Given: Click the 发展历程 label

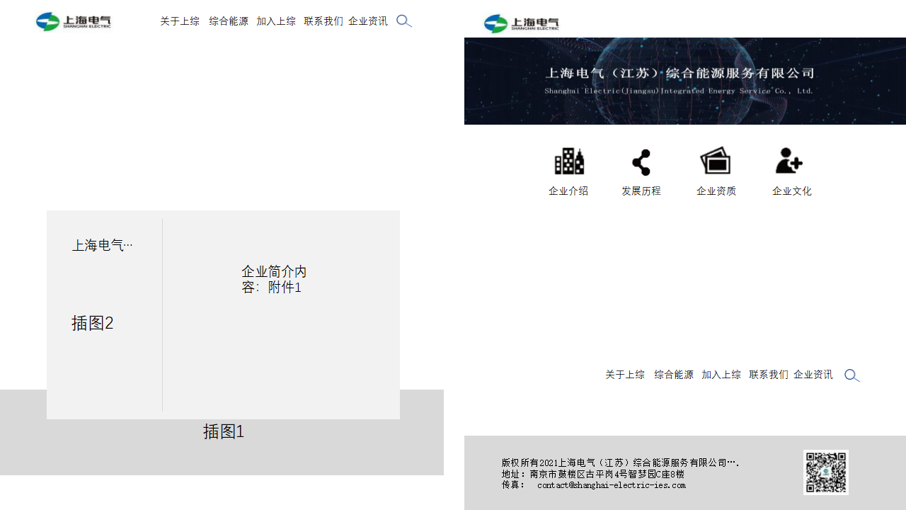Looking at the screenshot, I should pyautogui.click(x=641, y=191).
